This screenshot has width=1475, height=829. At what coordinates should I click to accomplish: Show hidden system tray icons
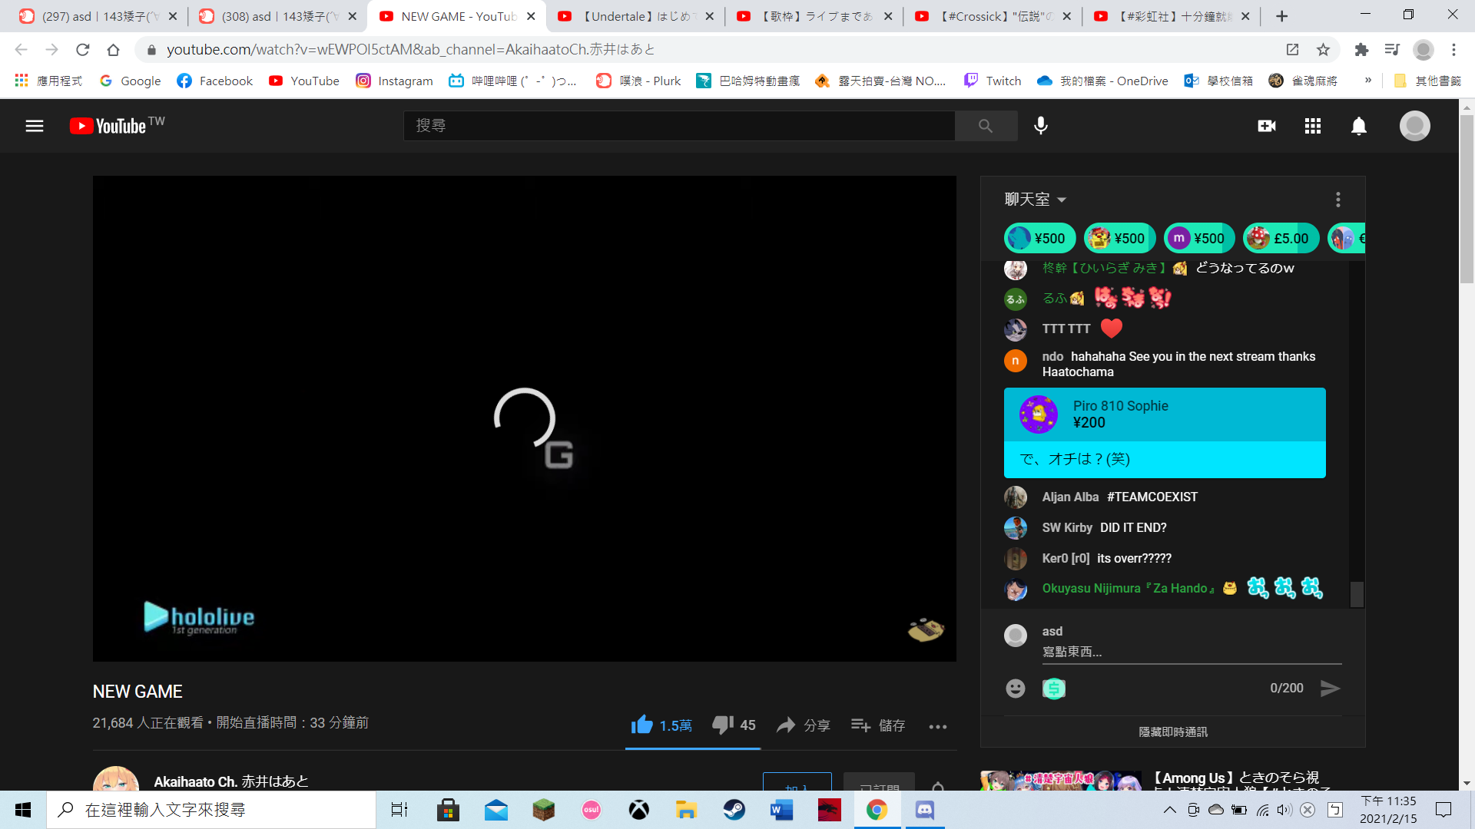tap(1169, 810)
